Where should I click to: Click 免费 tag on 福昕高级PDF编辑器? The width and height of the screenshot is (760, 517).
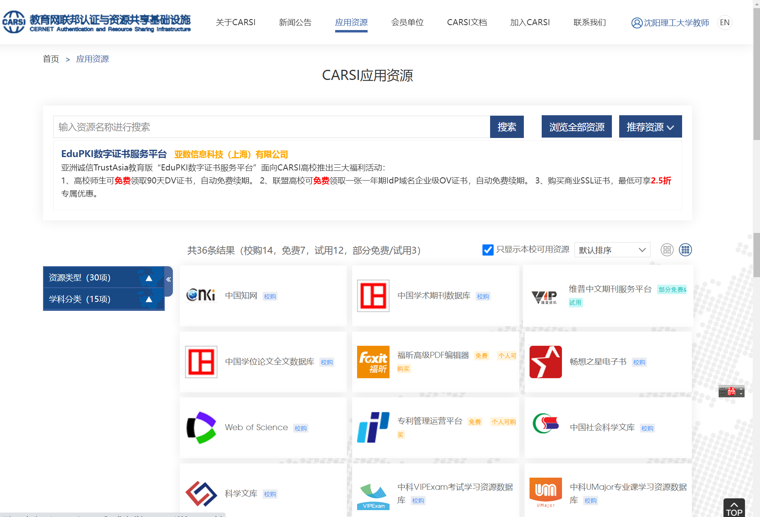pyautogui.click(x=482, y=356)
